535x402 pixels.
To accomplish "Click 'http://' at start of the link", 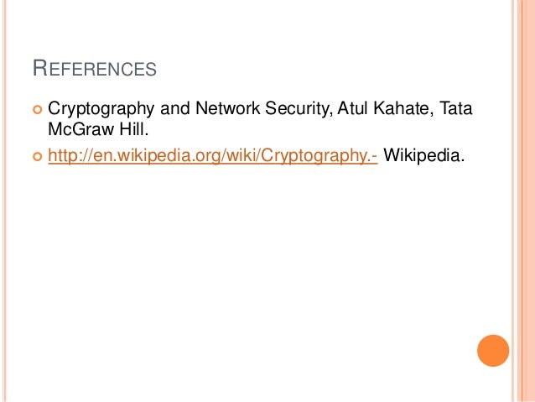I will tap(70, 155).
